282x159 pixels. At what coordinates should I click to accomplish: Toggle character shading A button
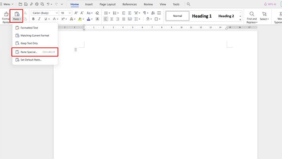[97, 19]
